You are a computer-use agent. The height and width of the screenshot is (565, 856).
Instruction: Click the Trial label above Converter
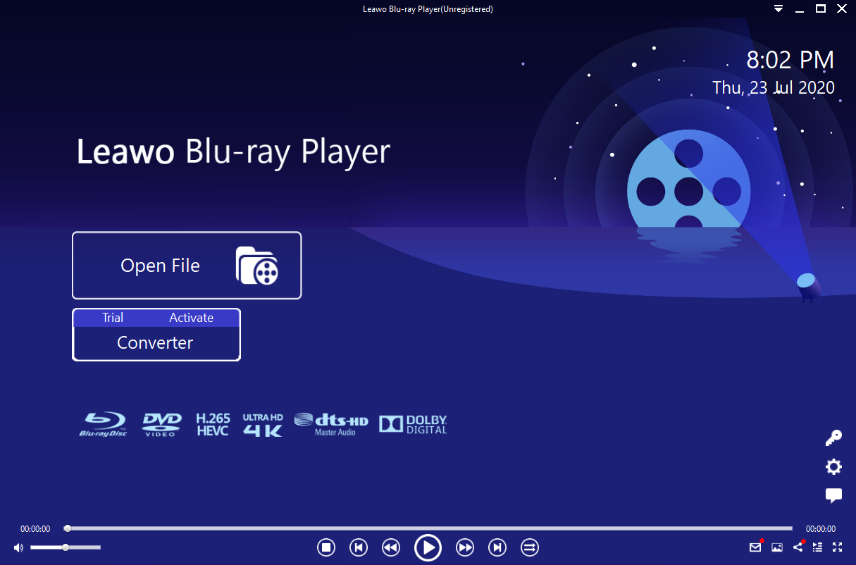click(x=113, y=318)
